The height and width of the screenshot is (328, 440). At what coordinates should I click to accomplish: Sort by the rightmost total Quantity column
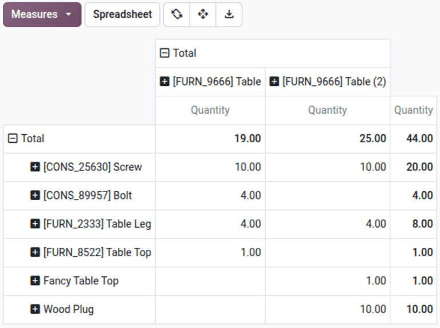click(x=413, y=110)
